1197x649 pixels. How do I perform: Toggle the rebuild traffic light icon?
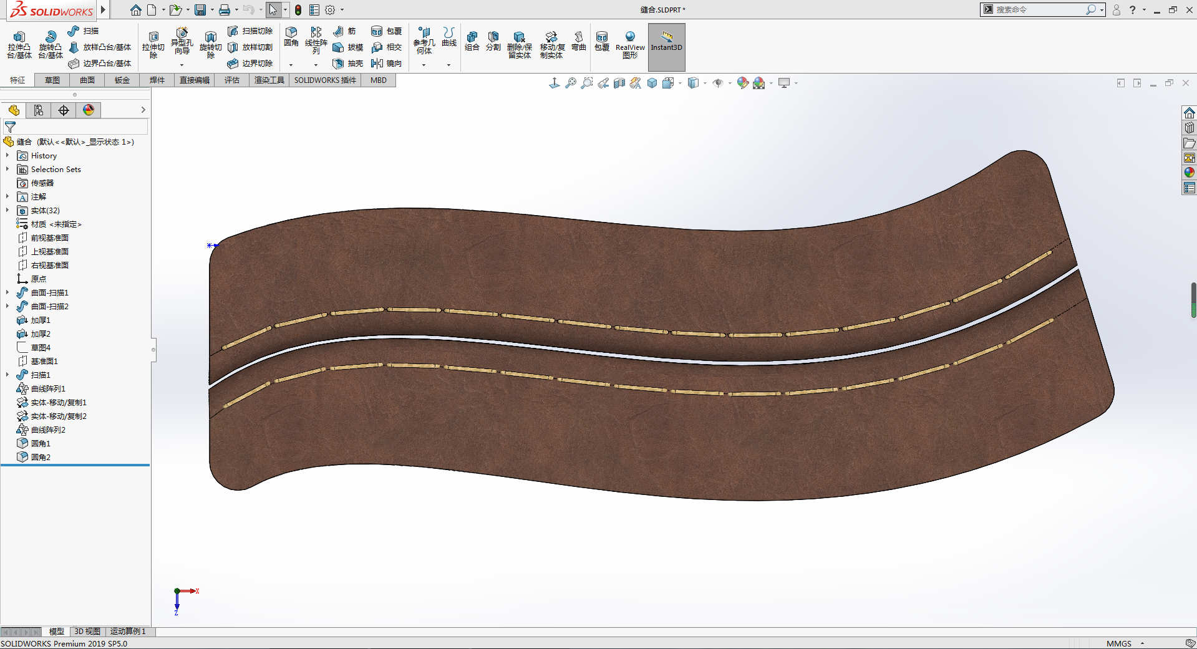298,10
